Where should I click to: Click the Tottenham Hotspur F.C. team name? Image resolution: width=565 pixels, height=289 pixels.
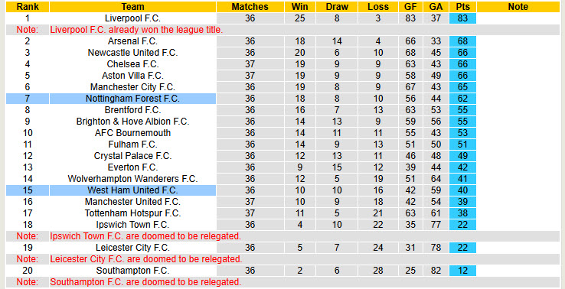click(x=132, y=213)
